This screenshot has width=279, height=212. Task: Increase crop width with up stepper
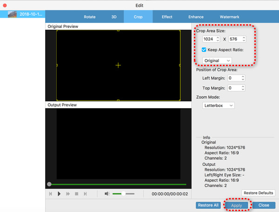(x=218, y=37)
